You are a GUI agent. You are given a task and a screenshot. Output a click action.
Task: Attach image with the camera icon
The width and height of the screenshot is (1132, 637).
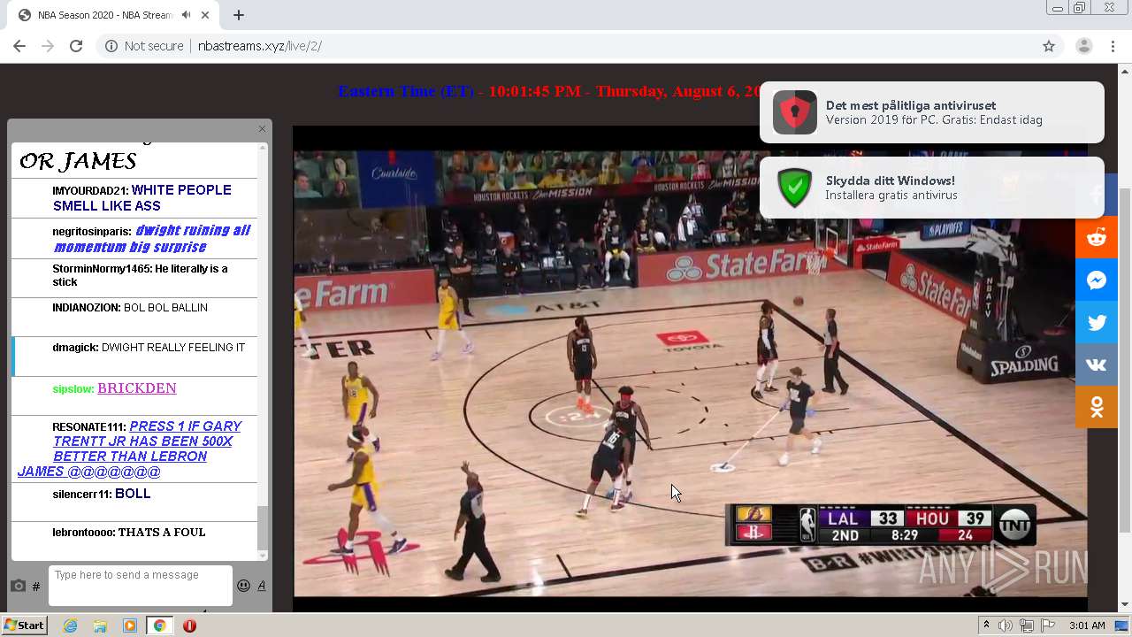pos(18,586)
